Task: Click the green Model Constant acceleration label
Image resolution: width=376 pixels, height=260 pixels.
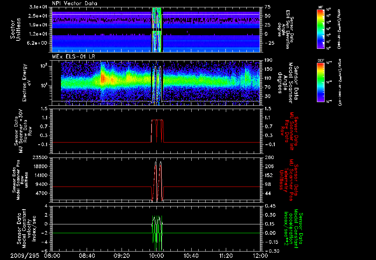Action: click(x=293, y=229)
